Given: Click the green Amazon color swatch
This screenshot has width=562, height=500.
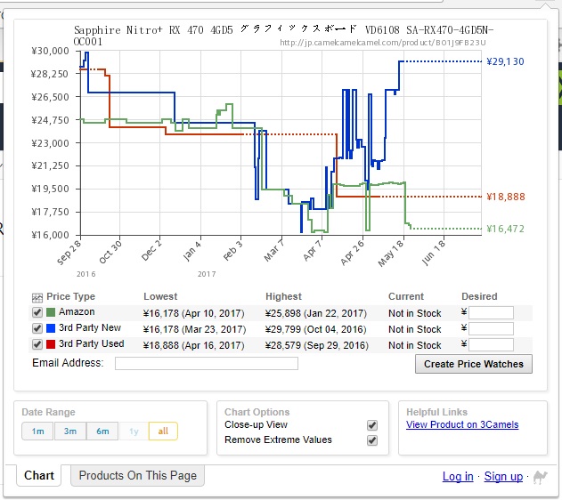Looking at the screenshot, I should (x=51, y=312).
